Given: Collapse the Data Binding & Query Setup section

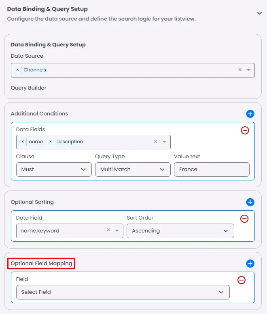Looking at the screenshot, I should click(x=259, y=13).
